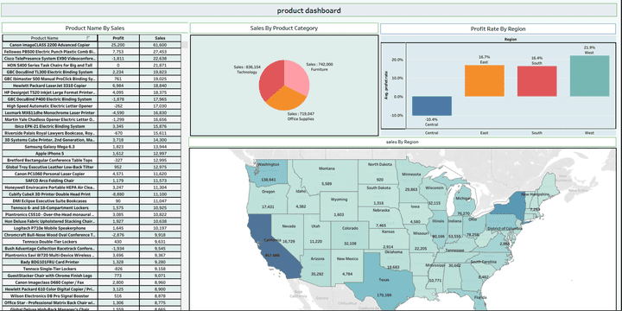Select 'HON 5400 Series Task Chairs' row

[92, 66]
